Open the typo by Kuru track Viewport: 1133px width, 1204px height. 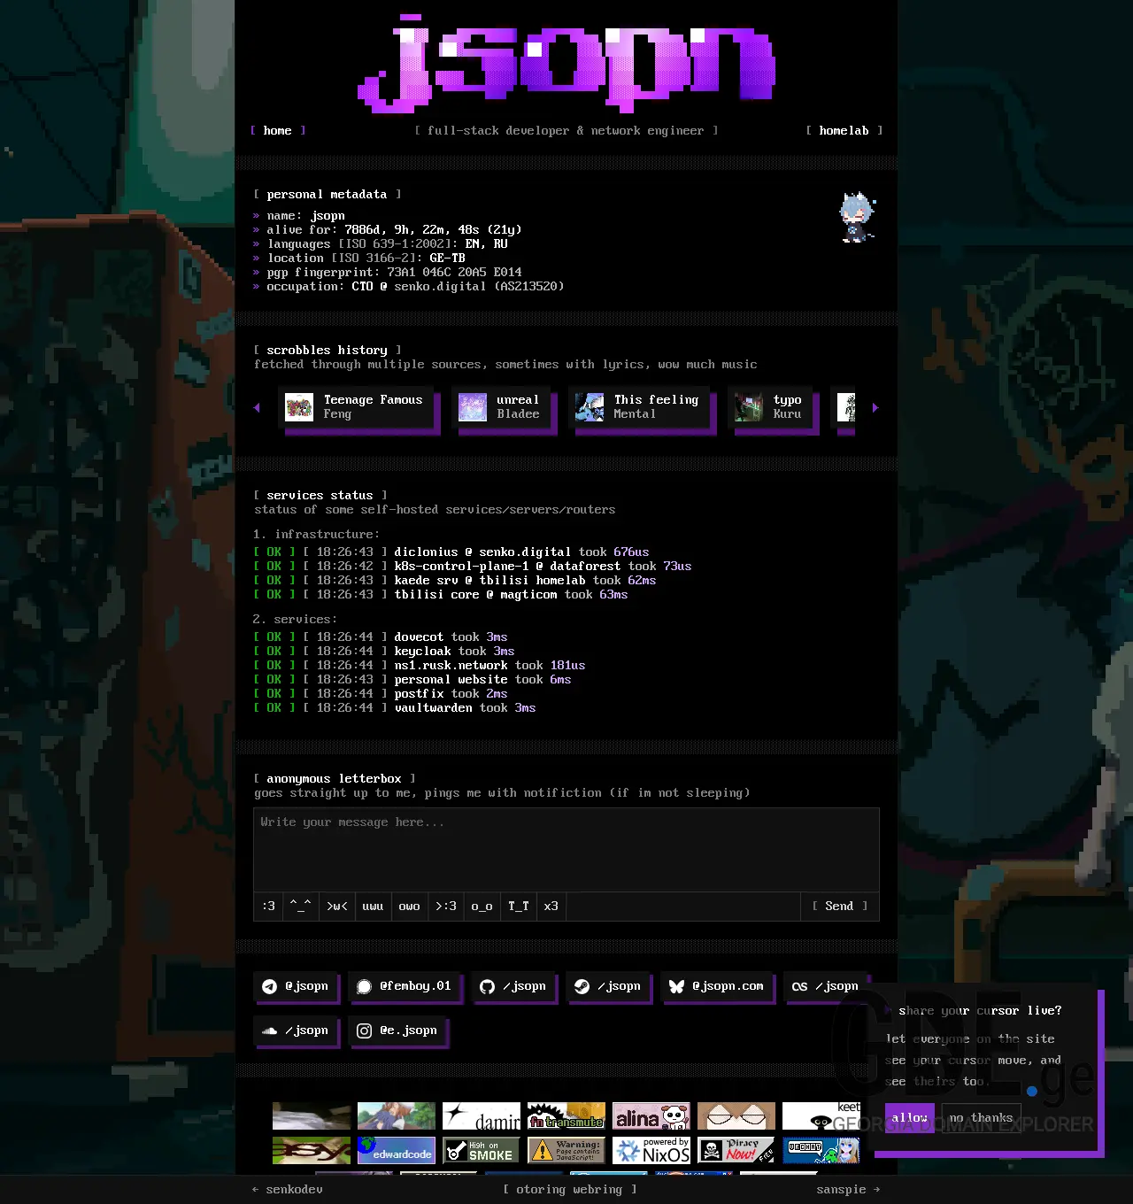pos(770,407)
